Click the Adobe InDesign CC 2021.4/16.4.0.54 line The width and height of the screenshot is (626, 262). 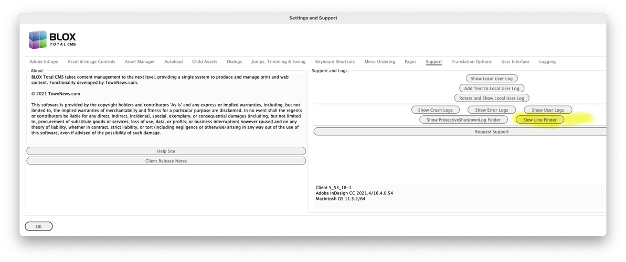tap(354, 193)
